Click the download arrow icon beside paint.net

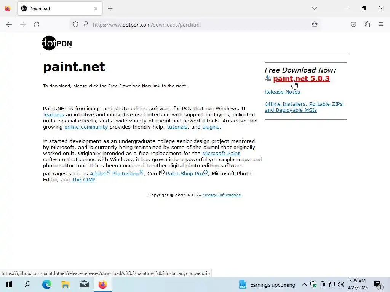pyautogui.click(x=268, y=78)
